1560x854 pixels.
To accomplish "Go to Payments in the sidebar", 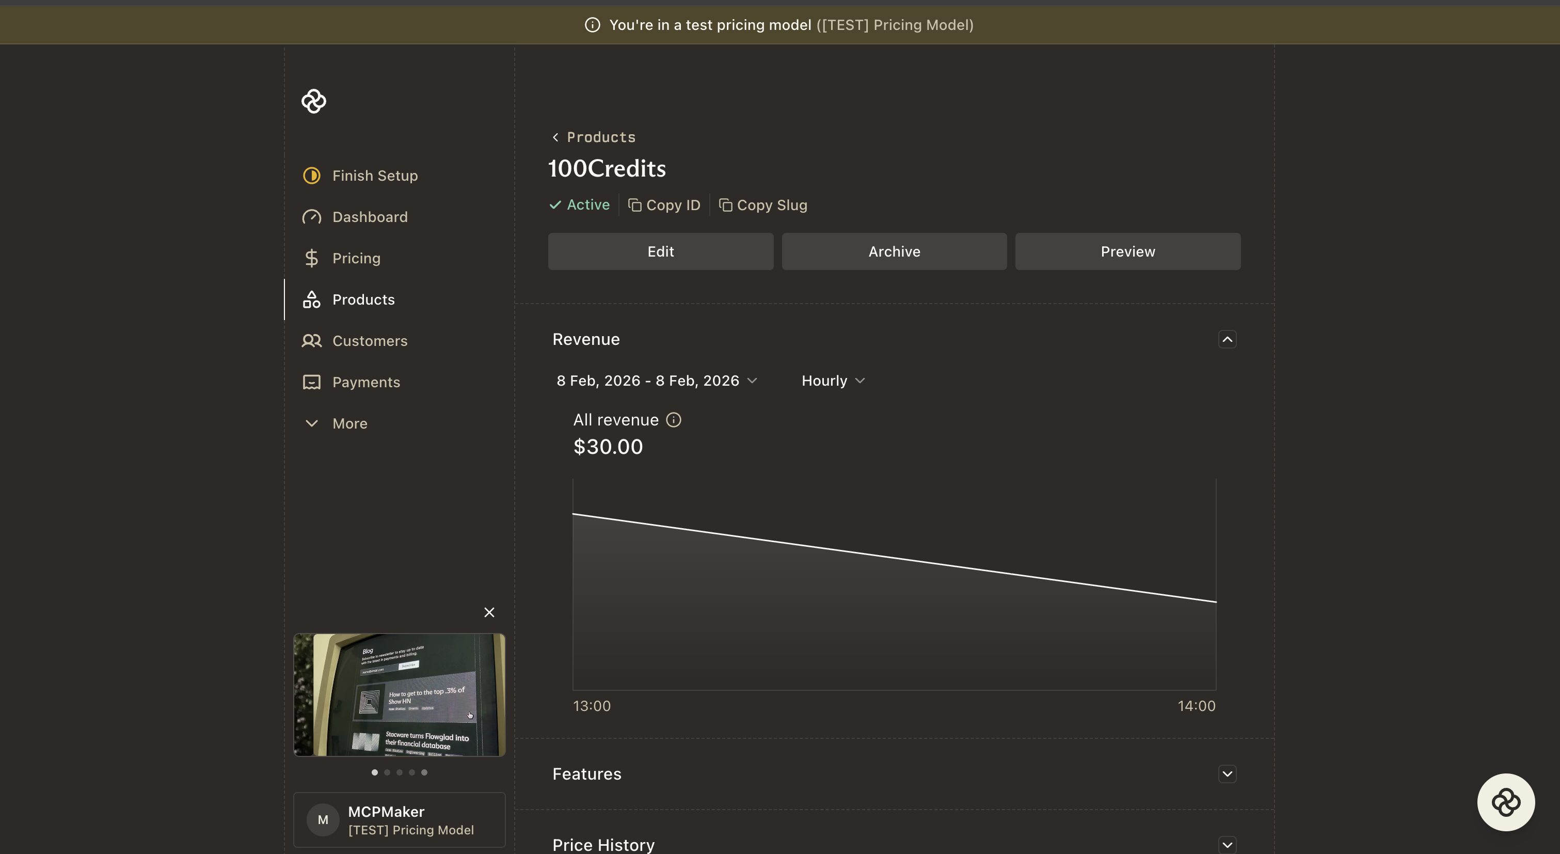I will [x=366, y=382].
